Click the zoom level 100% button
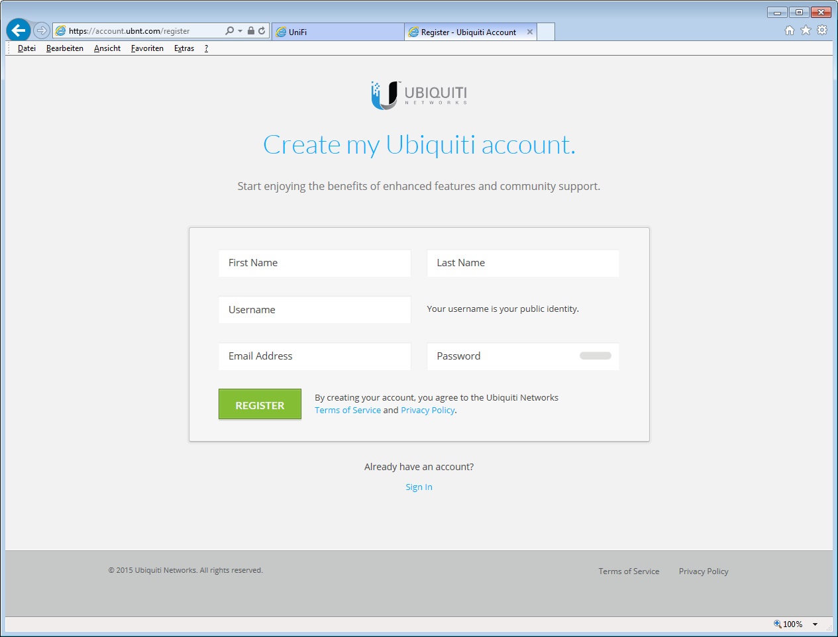Screen dimensions: 838x637 [788, 624]
